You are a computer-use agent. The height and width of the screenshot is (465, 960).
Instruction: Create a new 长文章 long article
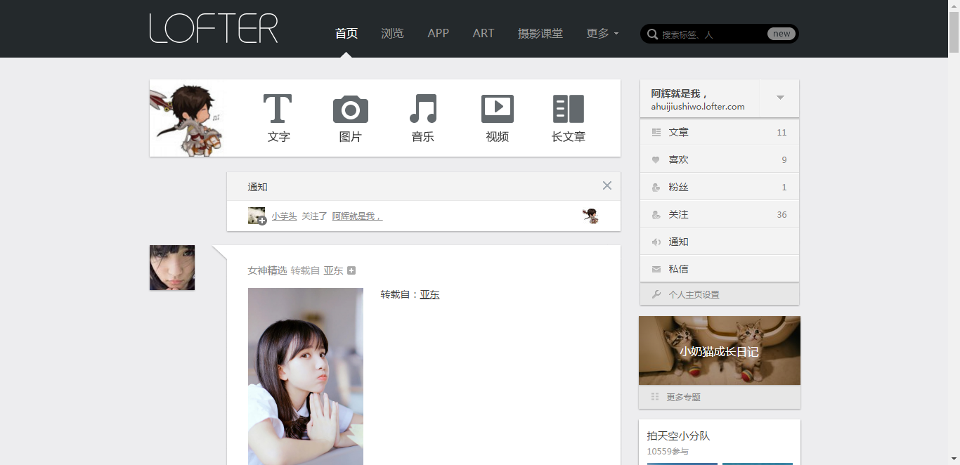pyautogui.click(x=569, y=118)
